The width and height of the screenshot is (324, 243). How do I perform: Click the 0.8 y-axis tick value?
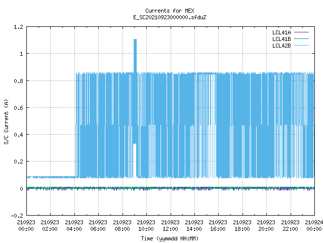18,81
